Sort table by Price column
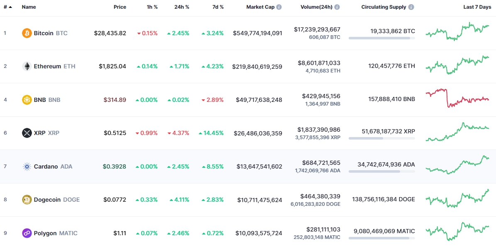 [120, 7]
